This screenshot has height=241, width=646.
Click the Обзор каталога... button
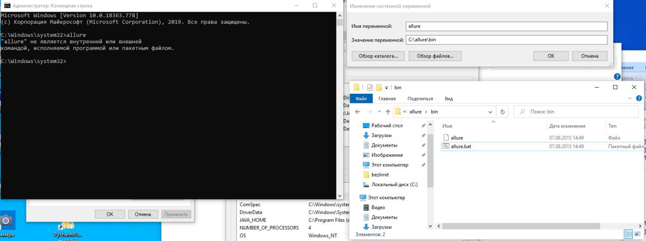[379, 56]
